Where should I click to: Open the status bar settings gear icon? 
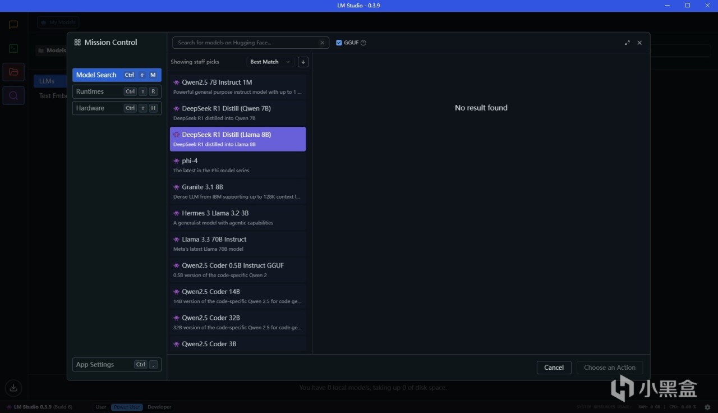pos(706,407)
